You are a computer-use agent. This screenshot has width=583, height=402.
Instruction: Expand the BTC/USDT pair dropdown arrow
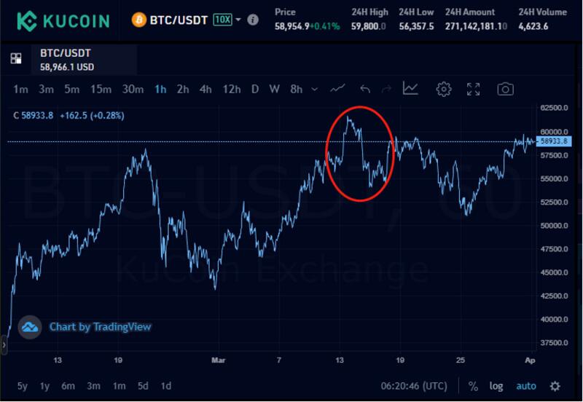pos(238,20)
